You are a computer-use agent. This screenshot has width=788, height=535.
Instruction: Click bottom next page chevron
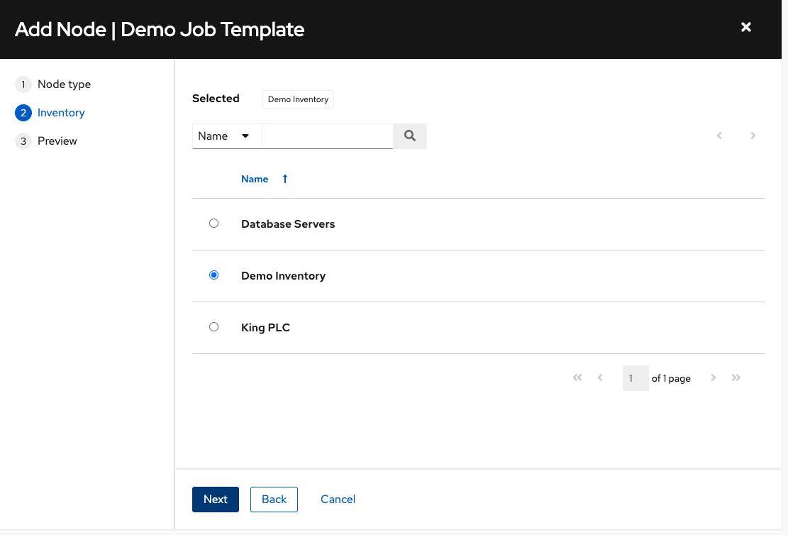point(714,378)
